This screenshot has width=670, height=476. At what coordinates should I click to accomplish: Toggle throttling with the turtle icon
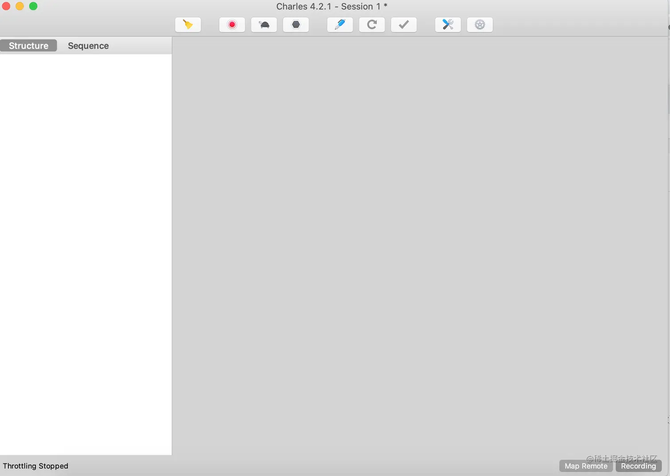(x=264, y=25)
